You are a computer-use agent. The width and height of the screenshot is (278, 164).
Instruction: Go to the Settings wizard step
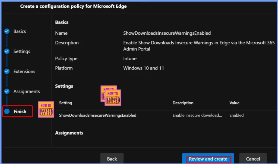tap(22, 51)
